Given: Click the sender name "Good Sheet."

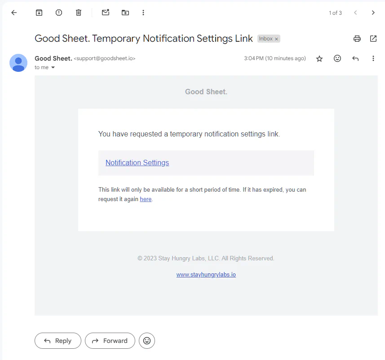Looking at the screenshot, I should [x=53, y=58].
